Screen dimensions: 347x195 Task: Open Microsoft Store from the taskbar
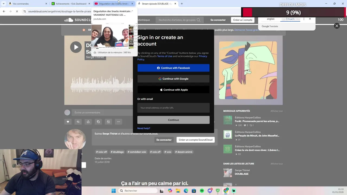(x=194, y=191)
